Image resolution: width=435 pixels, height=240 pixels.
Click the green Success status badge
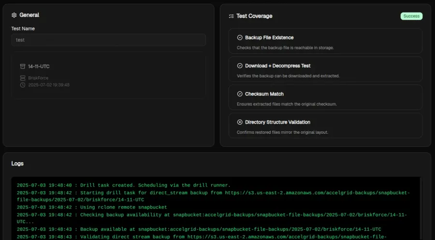411,16
